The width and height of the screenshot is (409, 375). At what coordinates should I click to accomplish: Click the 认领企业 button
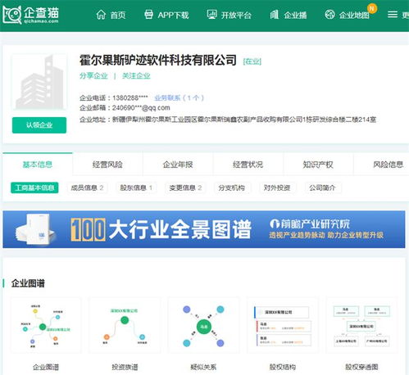pyautogui.click(x=39, y=125)
